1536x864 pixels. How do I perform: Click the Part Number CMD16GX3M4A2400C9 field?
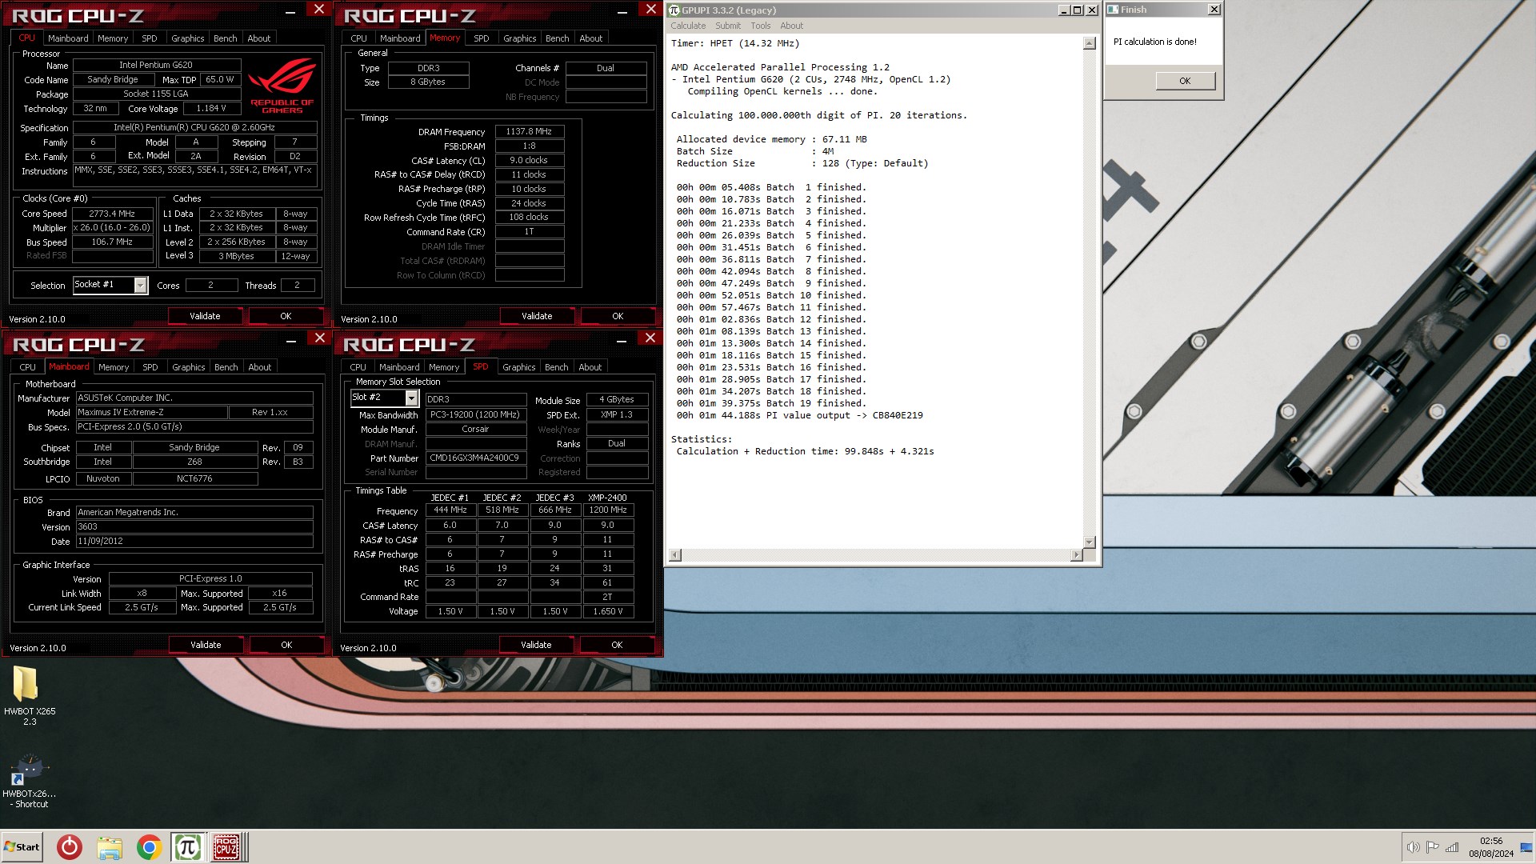click(x=475, y=458)
